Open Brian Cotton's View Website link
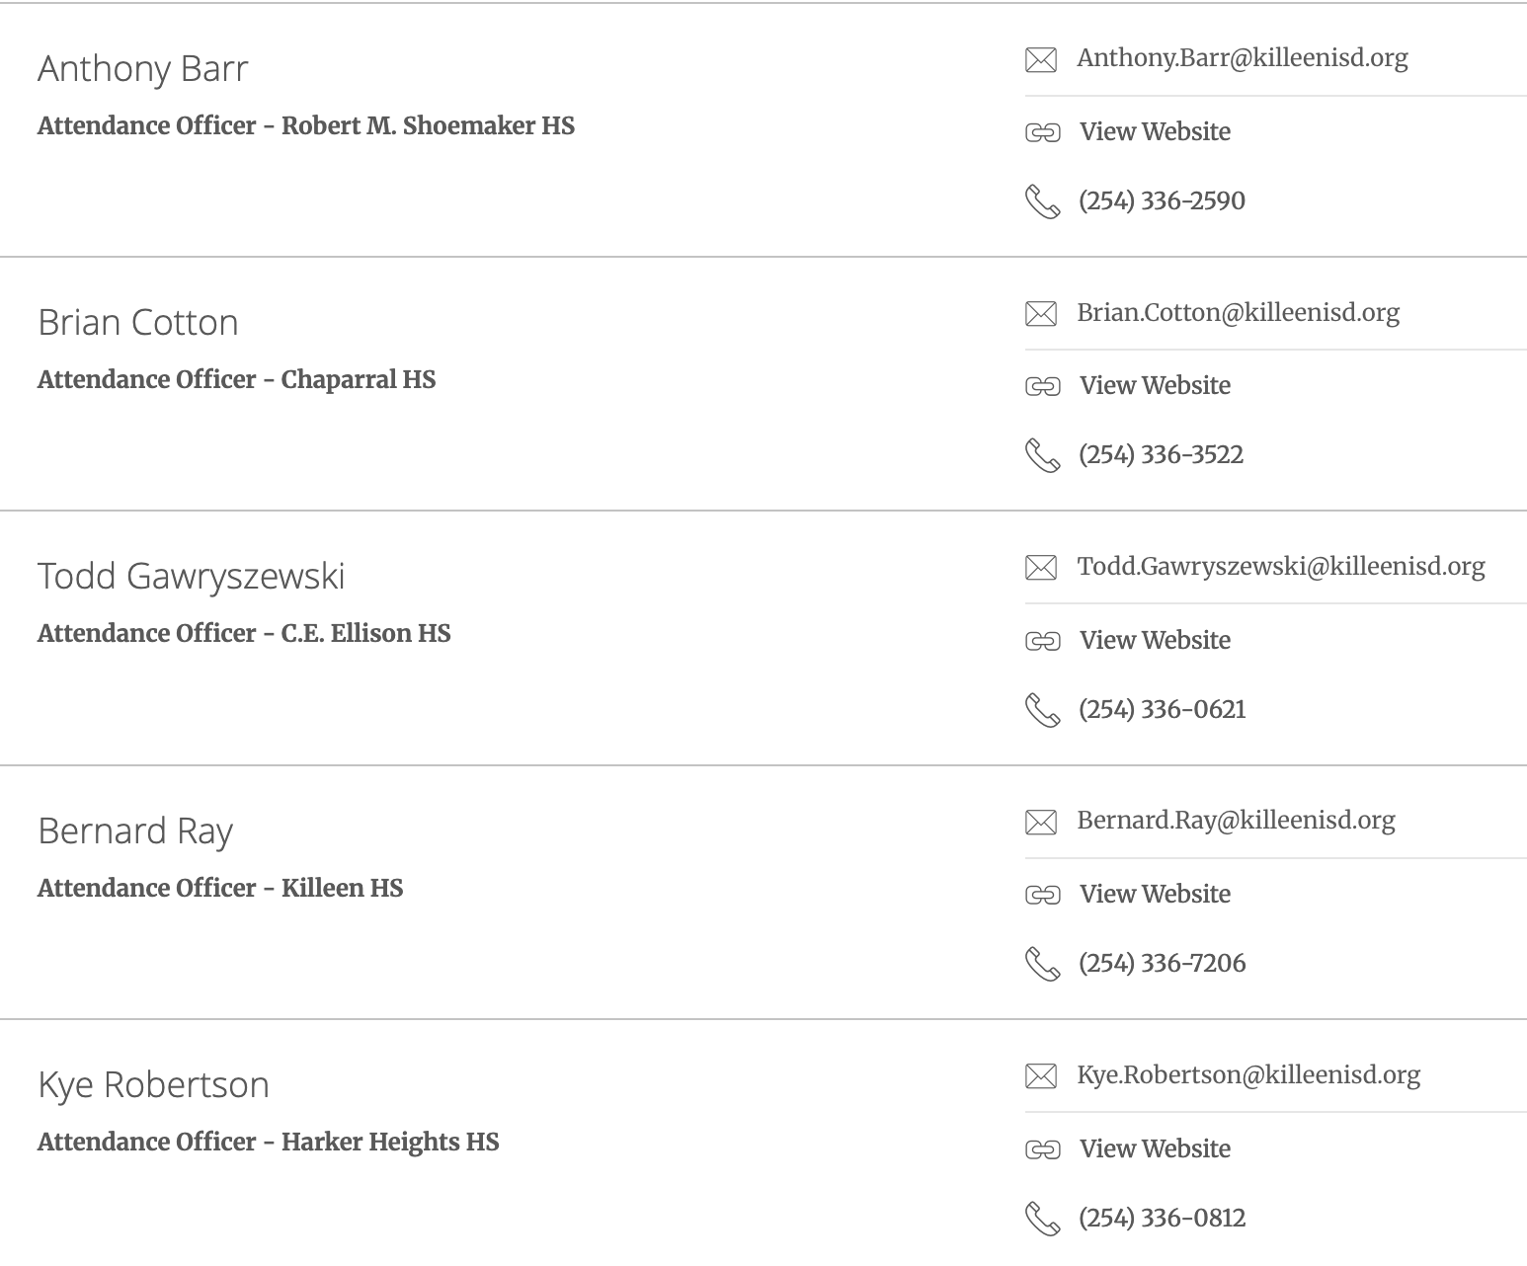 tap(1154, 386)
